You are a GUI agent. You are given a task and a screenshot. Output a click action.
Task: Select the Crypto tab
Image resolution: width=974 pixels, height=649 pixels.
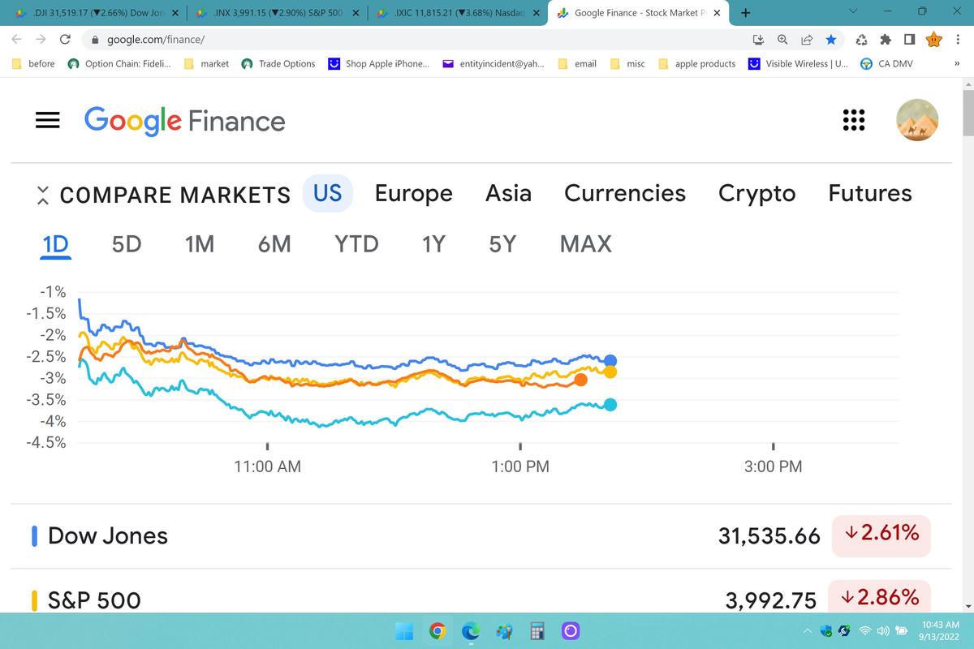tap(757, 193)
